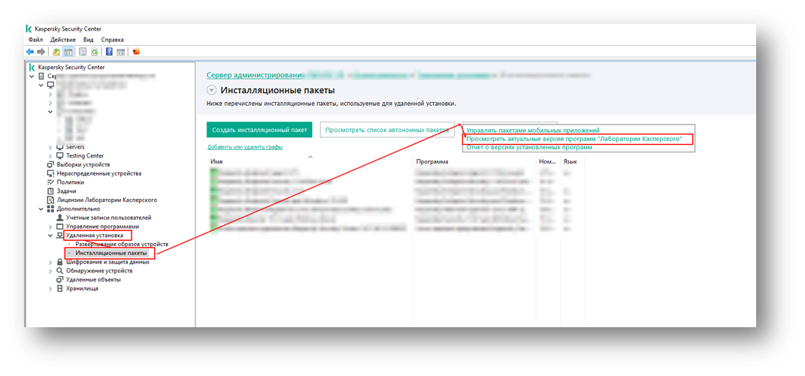
Task: Select the Удаленная установка tree node
Action: coord(94,236)
